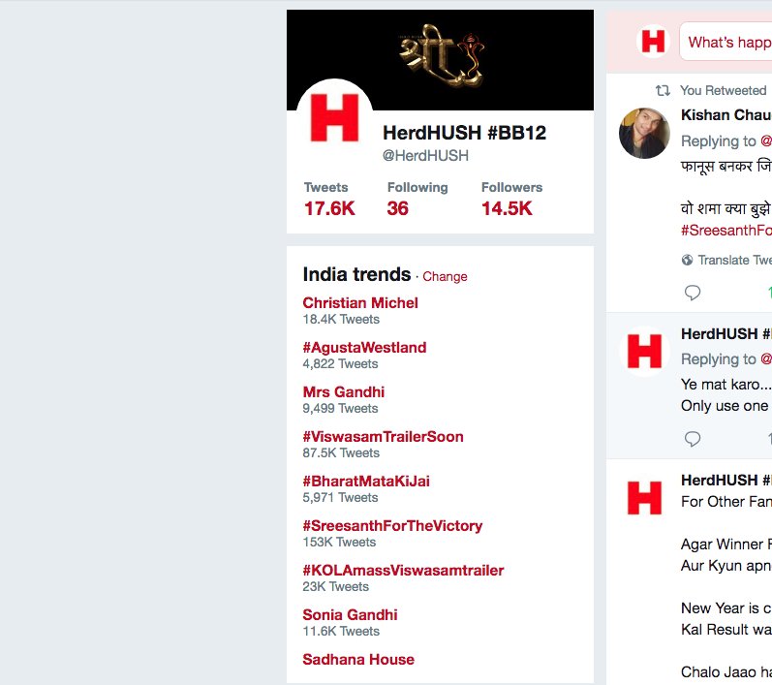Open the Kishan Chau name link
The image size is (772, 685).
click(726, 114)
